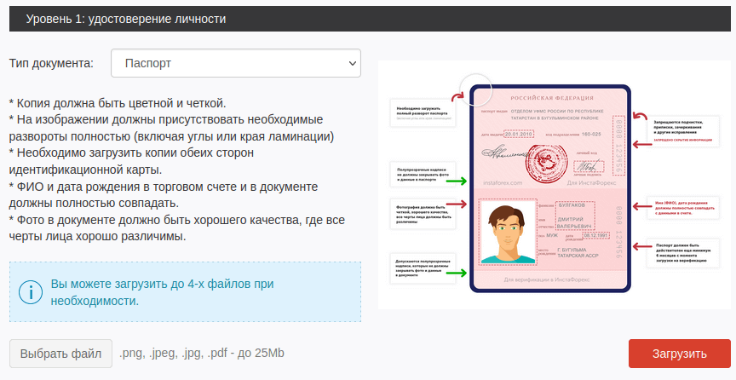Click the portrait photo in sample passport
Viewport: 736px width, 380px height.
click(507, 232)
